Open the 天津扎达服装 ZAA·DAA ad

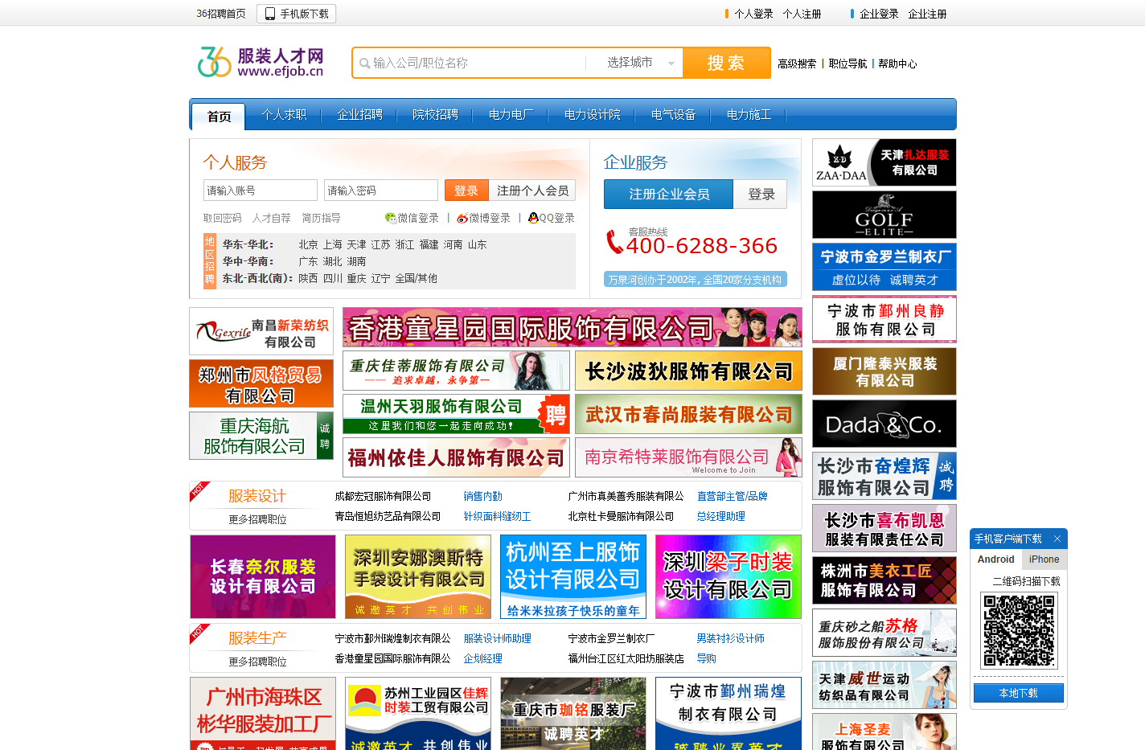coord(884,162)
